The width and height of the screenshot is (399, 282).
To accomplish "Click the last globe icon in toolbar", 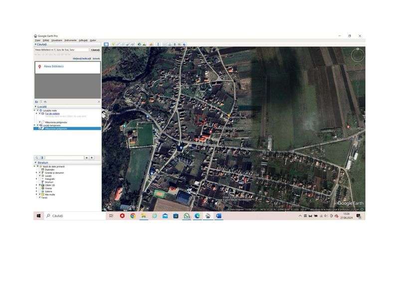I will click(184, 44).
